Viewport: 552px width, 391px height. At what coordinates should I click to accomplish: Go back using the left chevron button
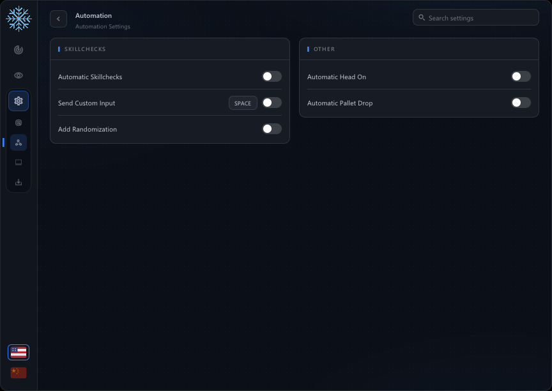point(58,19)
